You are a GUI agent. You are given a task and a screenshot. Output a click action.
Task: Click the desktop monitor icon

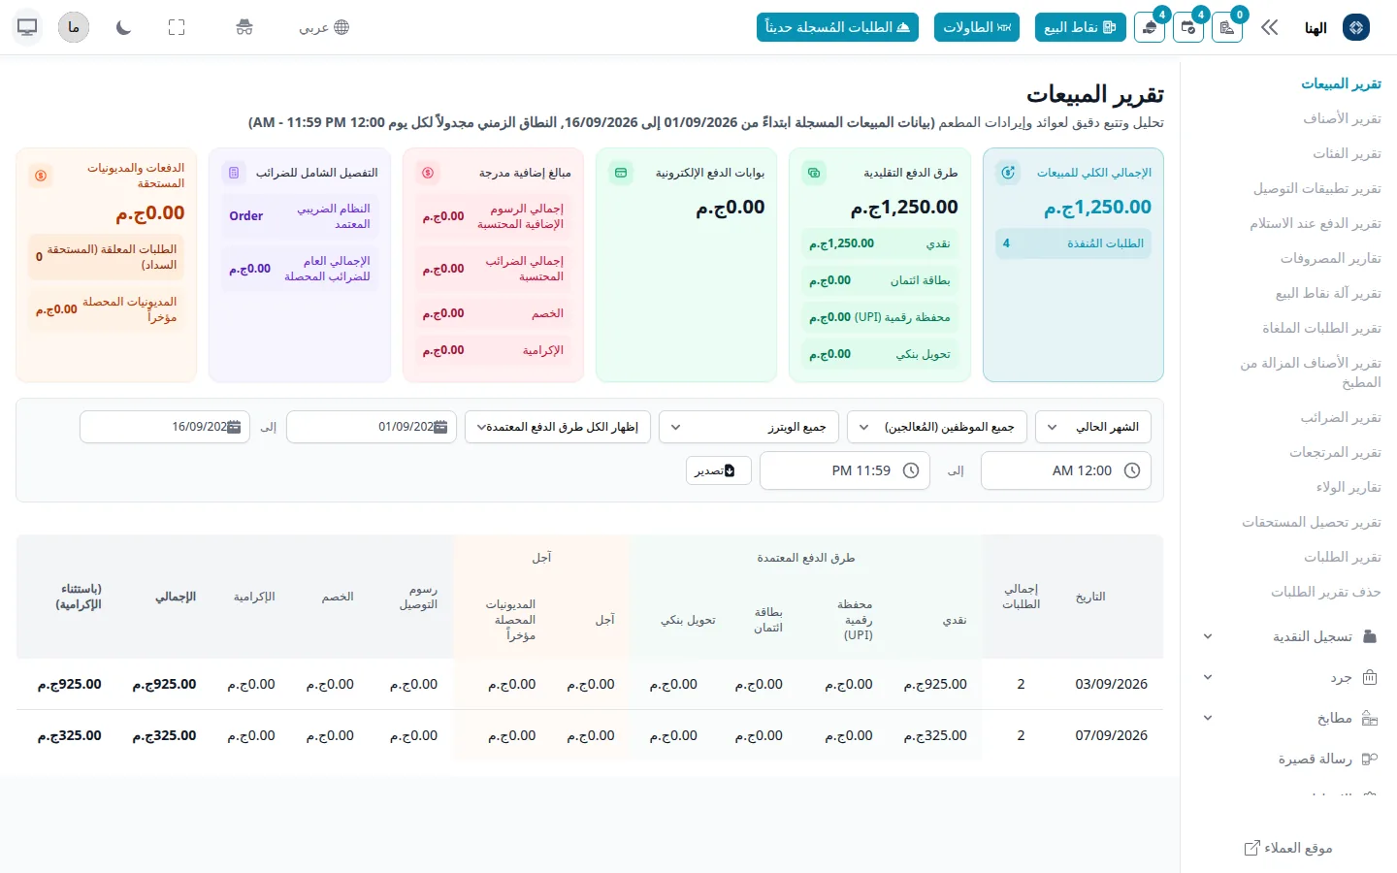point(27,27)
